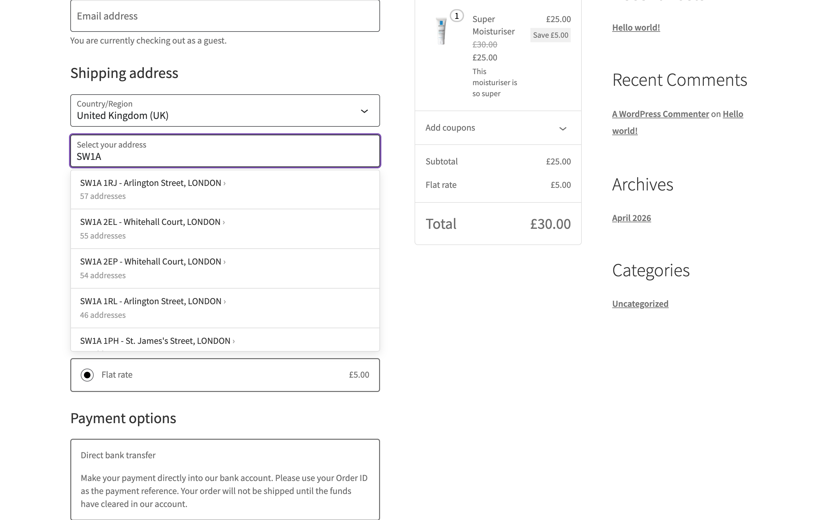Select the Flat rate shipping radio button
The image size is (833, 520).
click(87, 375)
